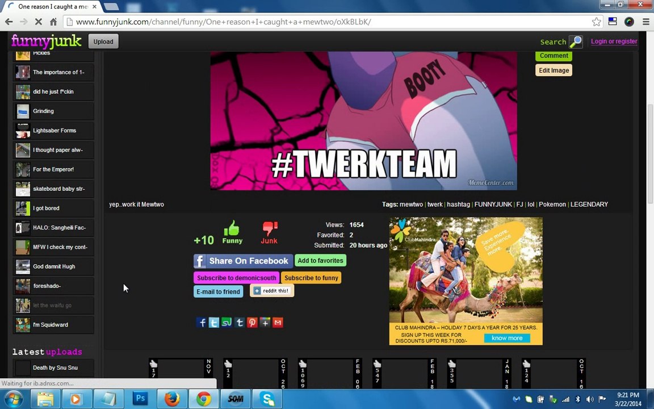Stop the page loading with X button
Screen dimensions: 654x409
(x=39, y=22)
